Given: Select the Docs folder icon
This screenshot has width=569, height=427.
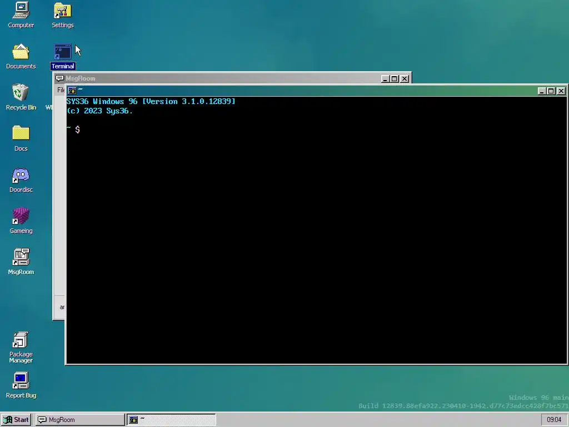Looking at the screenshot, I should click(x=21, y=138).
